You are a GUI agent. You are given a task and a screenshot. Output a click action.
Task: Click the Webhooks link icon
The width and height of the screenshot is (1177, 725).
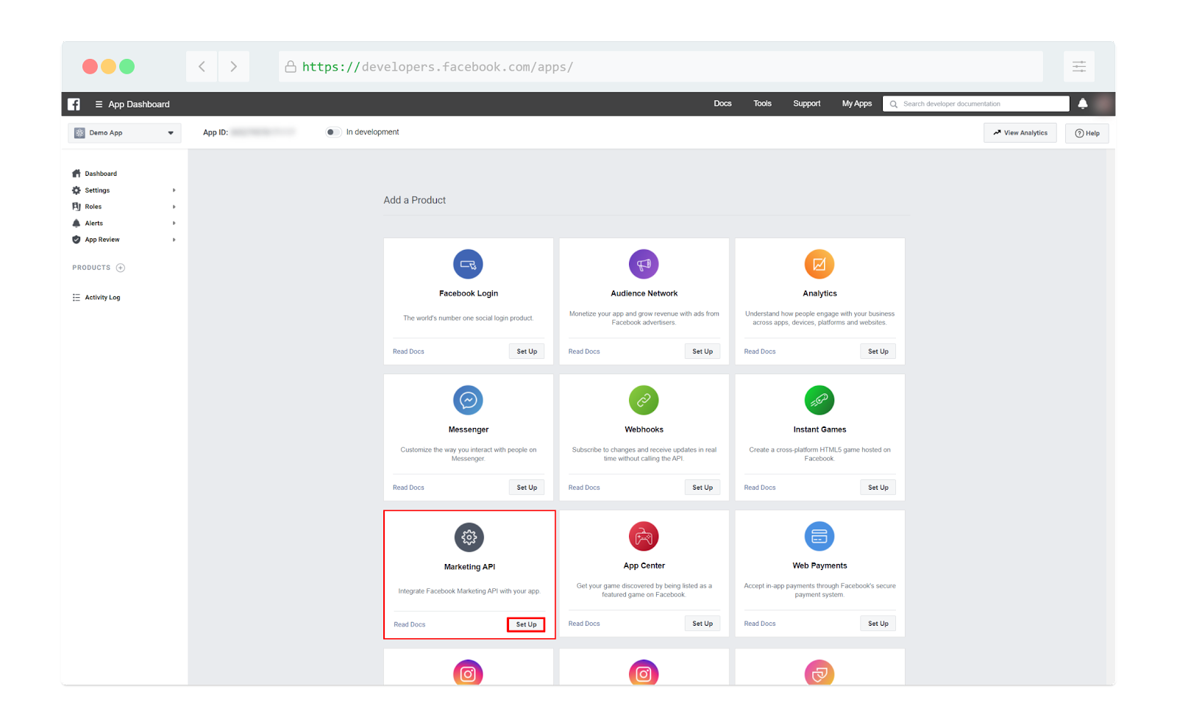point(644,400)
